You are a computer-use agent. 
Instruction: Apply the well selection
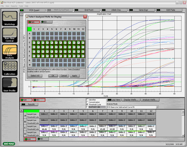75,76
